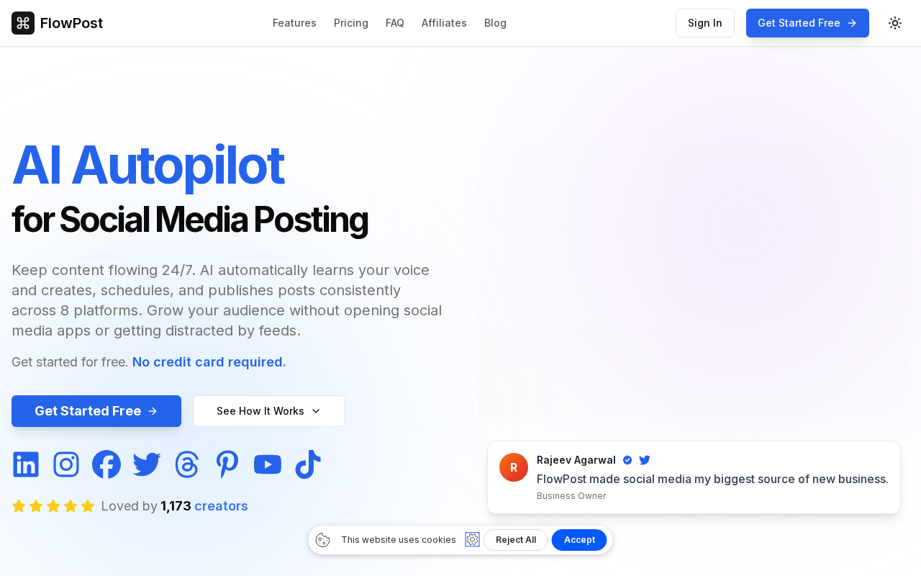This screenshot has height=576, width=921.
Task: Click the verified badge beside Rajeev Agarwal
Action: click(x=627, y=460)
